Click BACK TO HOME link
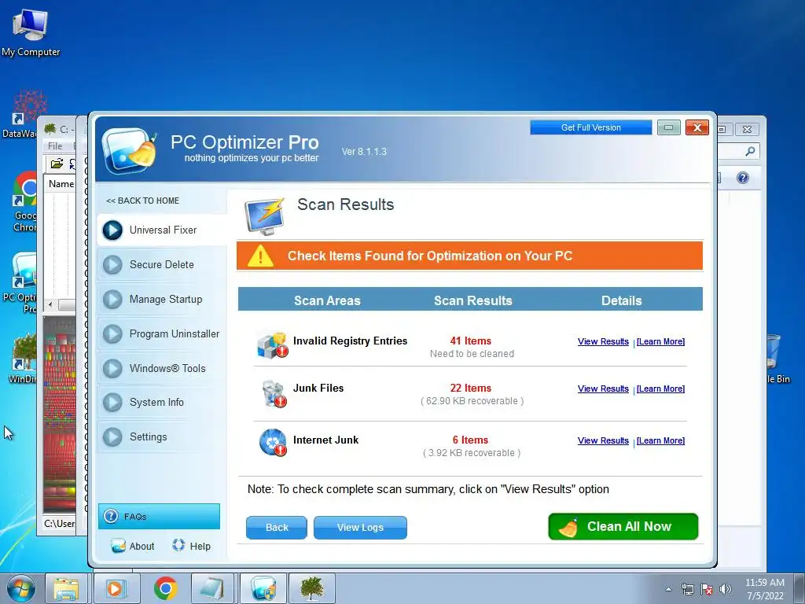 (143, 201)
